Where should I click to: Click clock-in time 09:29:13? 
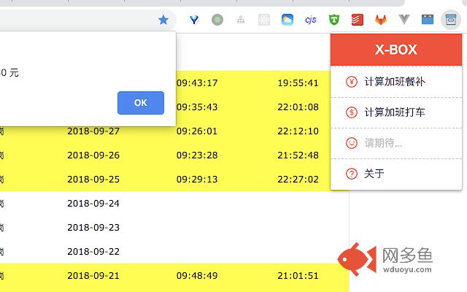coord(197,180)
